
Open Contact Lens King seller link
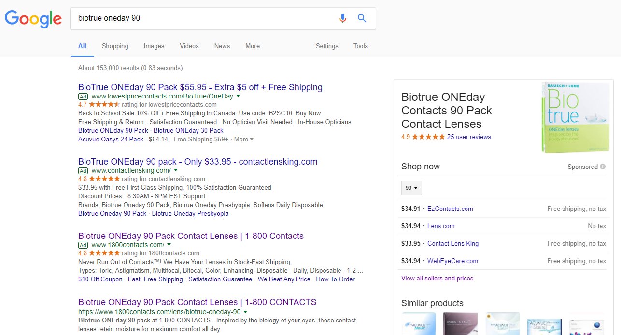pyautogui.click(x=453, y=244)
